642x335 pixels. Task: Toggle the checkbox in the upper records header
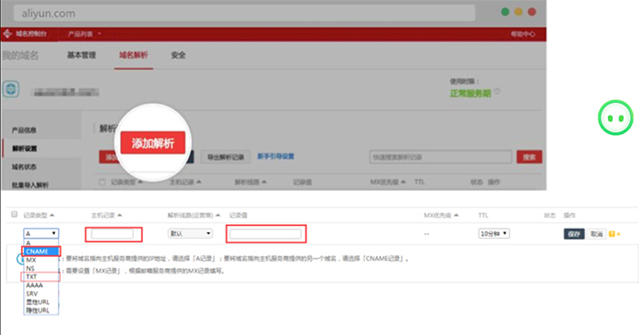[102, 182]
